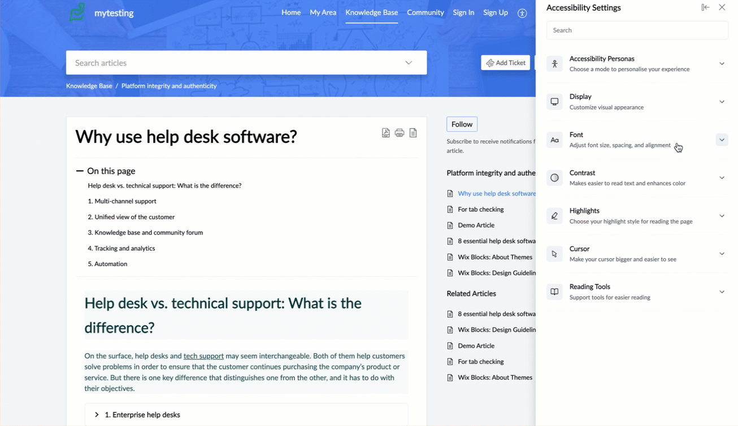This screenshot has width=738, height=426.
Task: Close the Accessibility Settings panel
Action: pyautogui.click(x=722, y=7)
